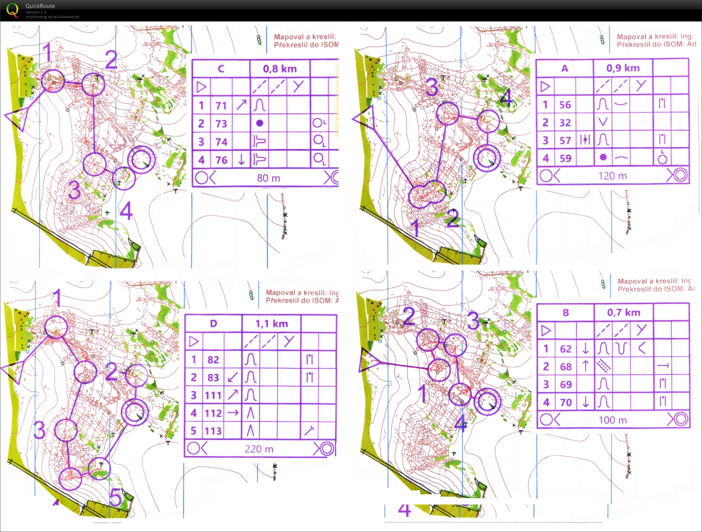Click the filled dot symbol in course C row 2
Image resolution: width=702 pixels, height=532 pixels.
(259, 123)
